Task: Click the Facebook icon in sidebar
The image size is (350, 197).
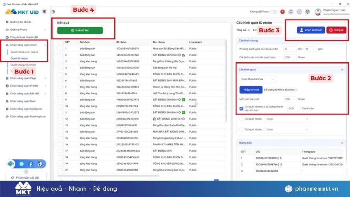Action: coord(31,164)
